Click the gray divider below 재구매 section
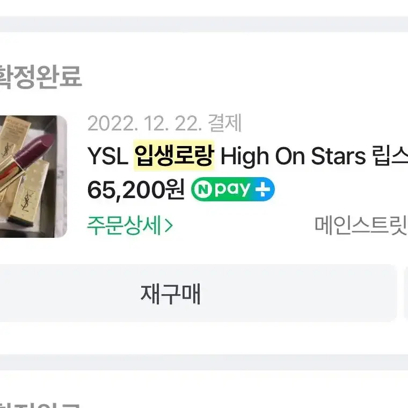This screenshot has height=408, width=408. click(204, 362)
